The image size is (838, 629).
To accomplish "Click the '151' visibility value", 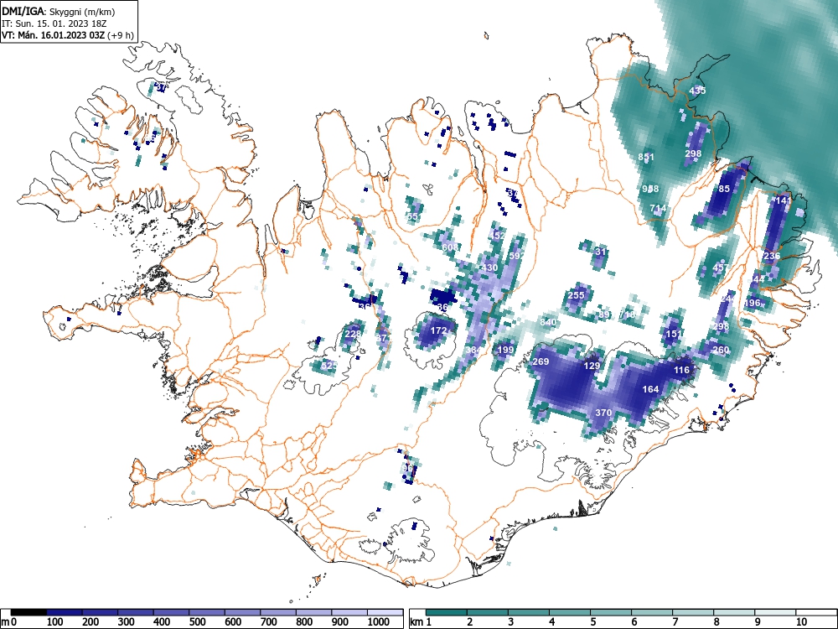I will tap(674, 334).
